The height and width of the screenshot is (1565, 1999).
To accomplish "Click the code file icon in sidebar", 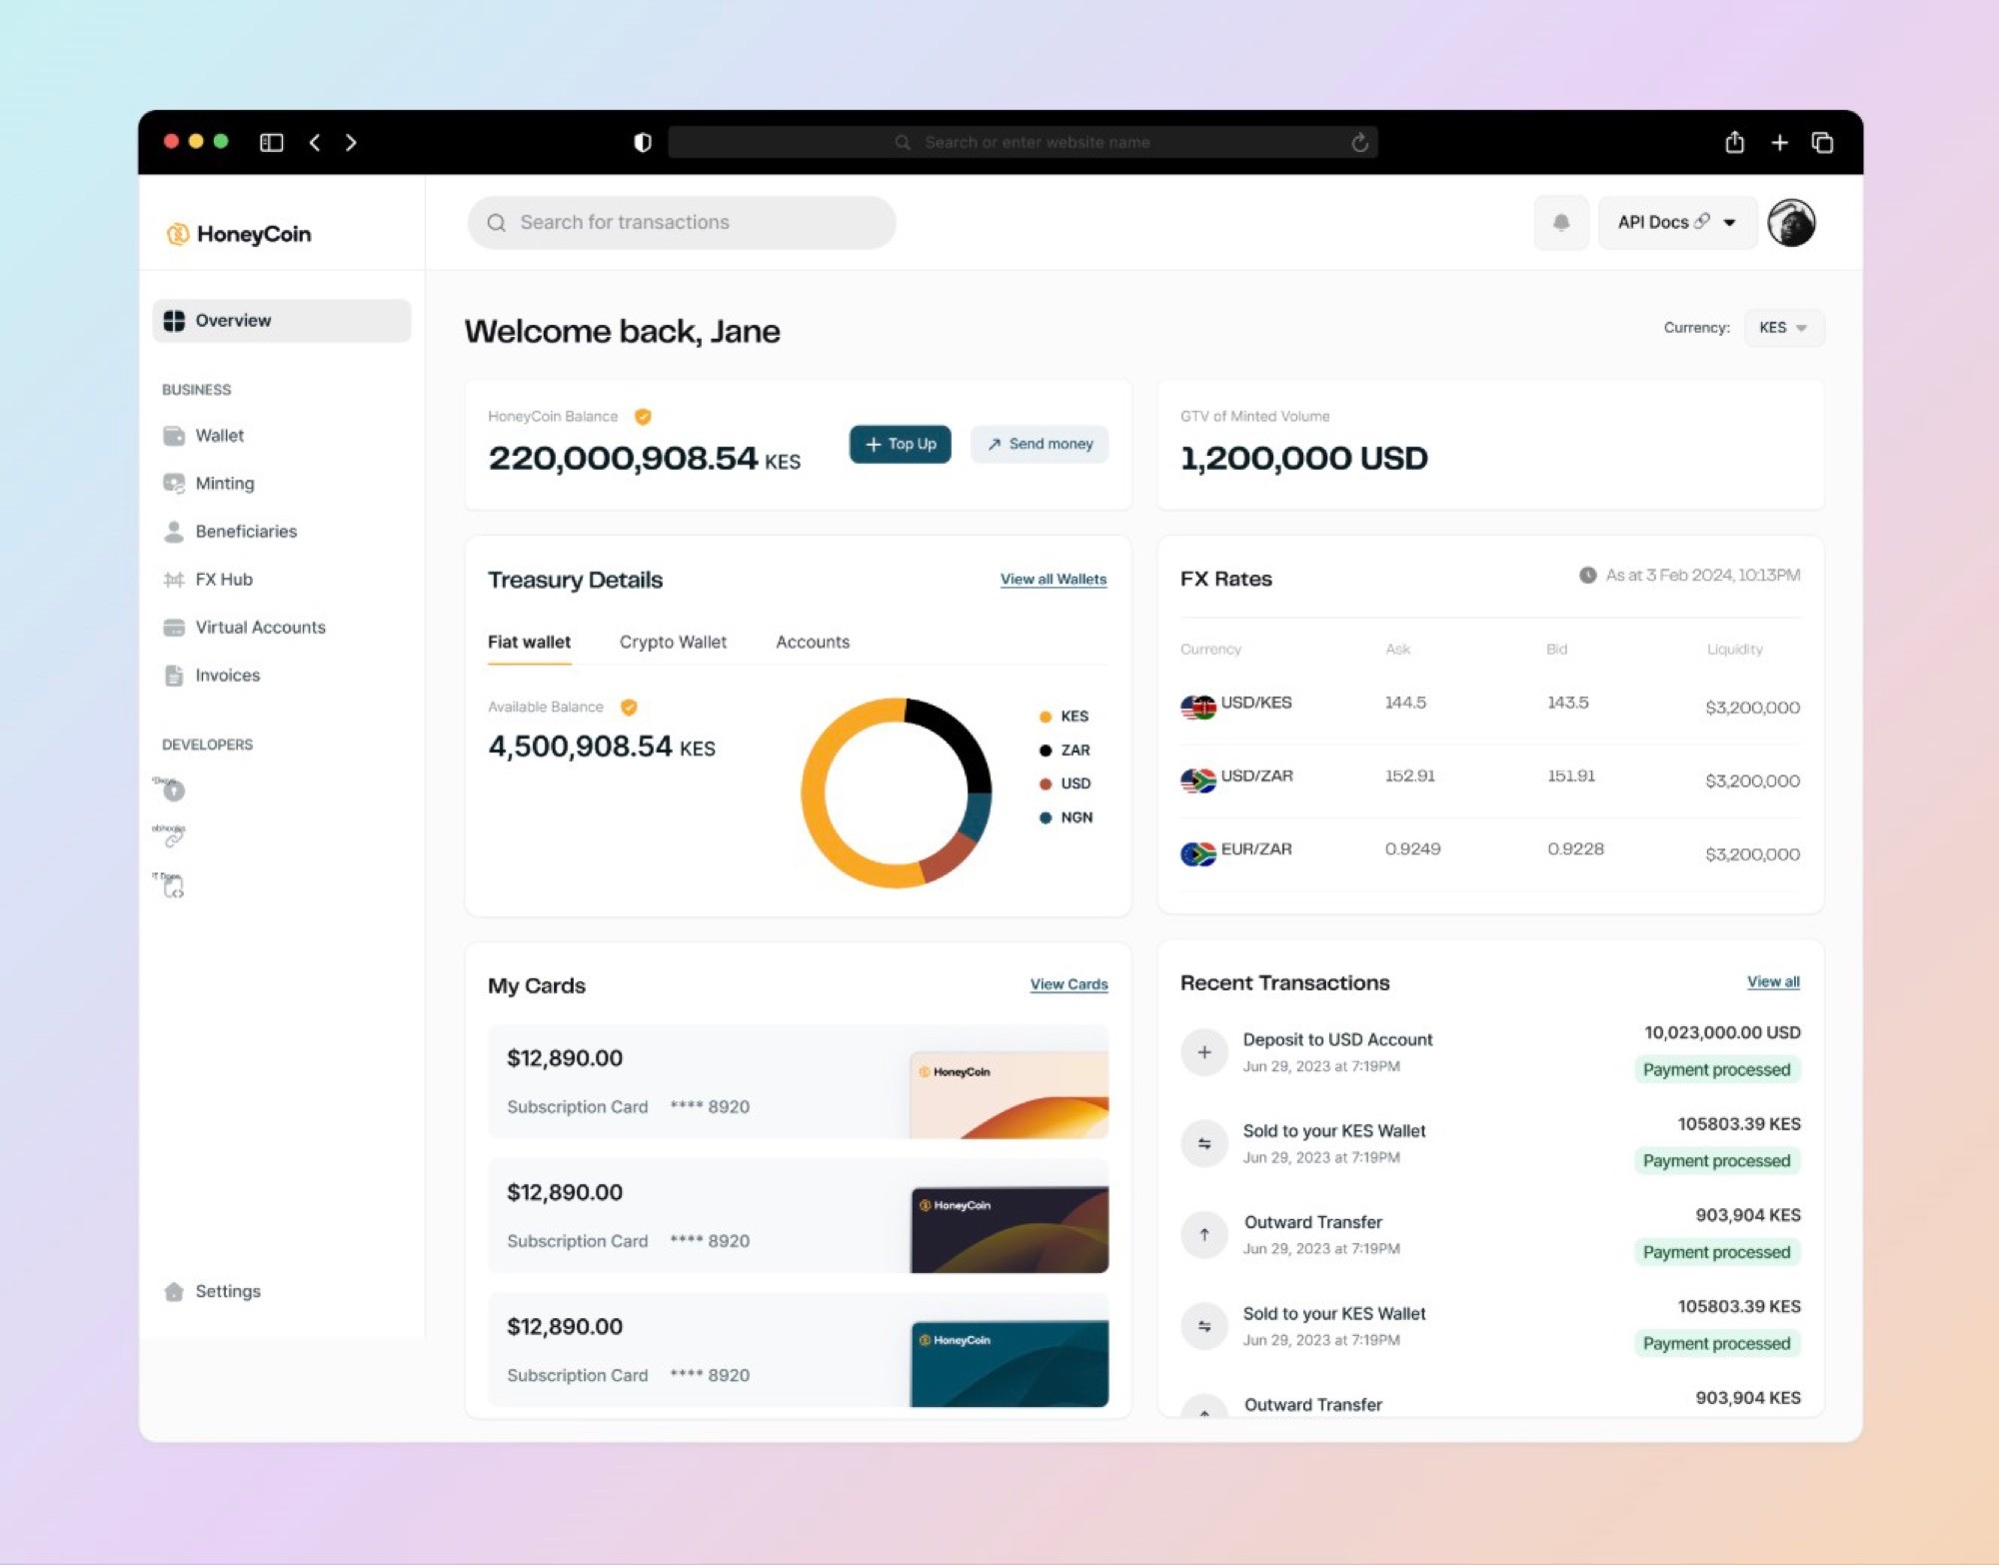I will pyautogui.click(x=174, y=886).
